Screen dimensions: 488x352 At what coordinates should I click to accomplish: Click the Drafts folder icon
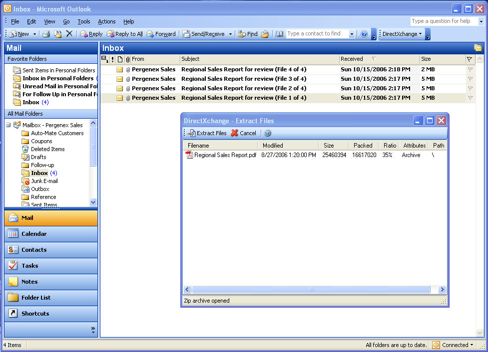coord(25,157)
